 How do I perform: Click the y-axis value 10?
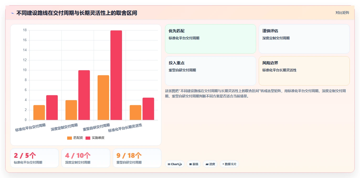25,70
